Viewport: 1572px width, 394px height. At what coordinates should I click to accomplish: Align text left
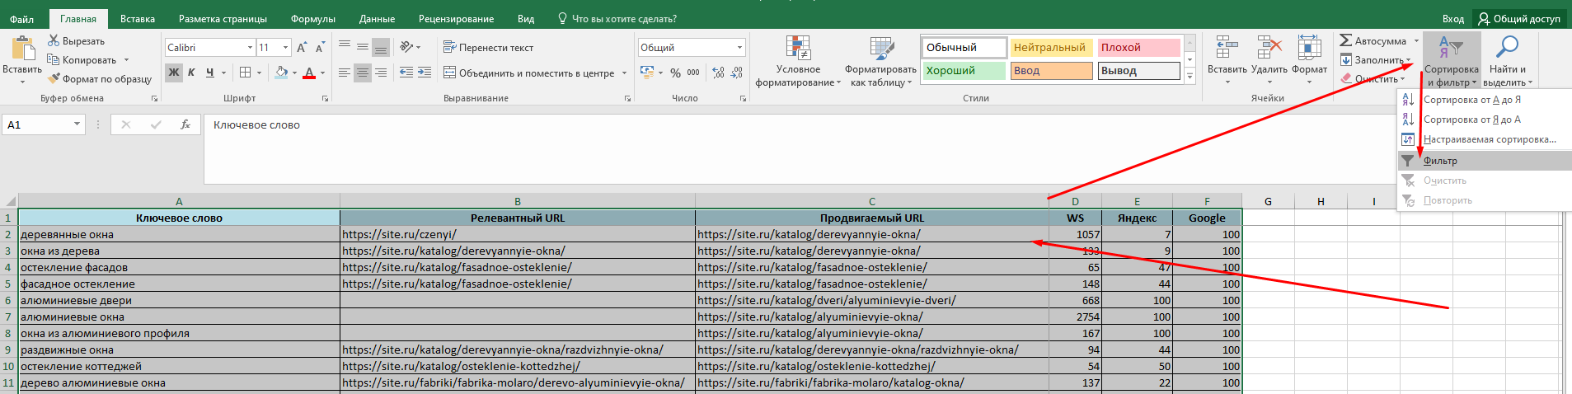(345, 73)
